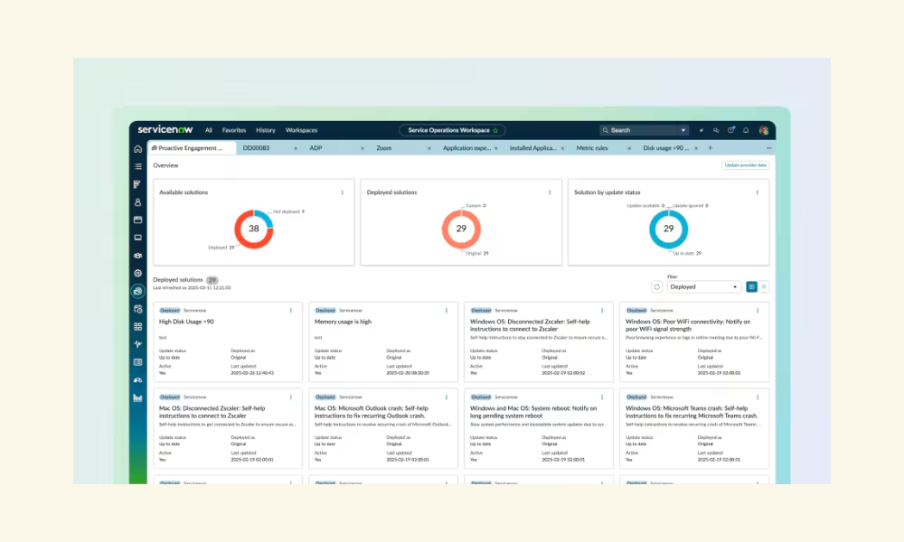Open the History menu
Viewport: 904px width, 542px height.
tap(266, 130)
